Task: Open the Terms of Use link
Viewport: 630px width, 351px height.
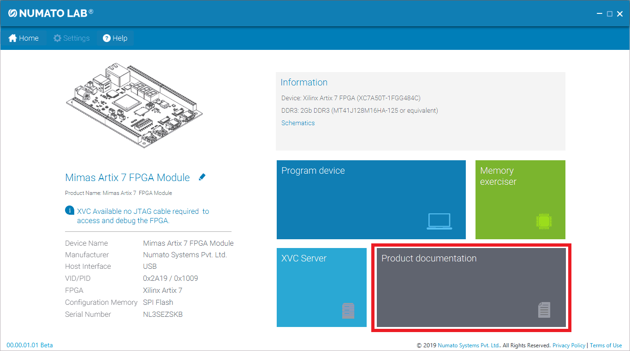Action: (606, 345)
